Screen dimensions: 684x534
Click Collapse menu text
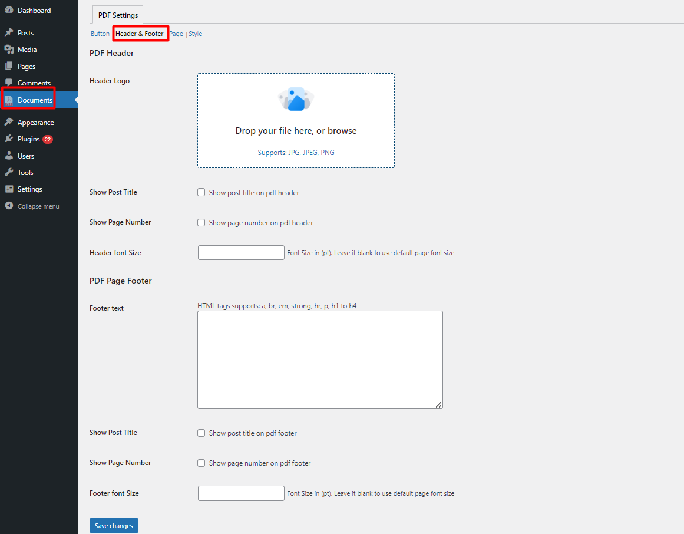[x=38, y=206]
